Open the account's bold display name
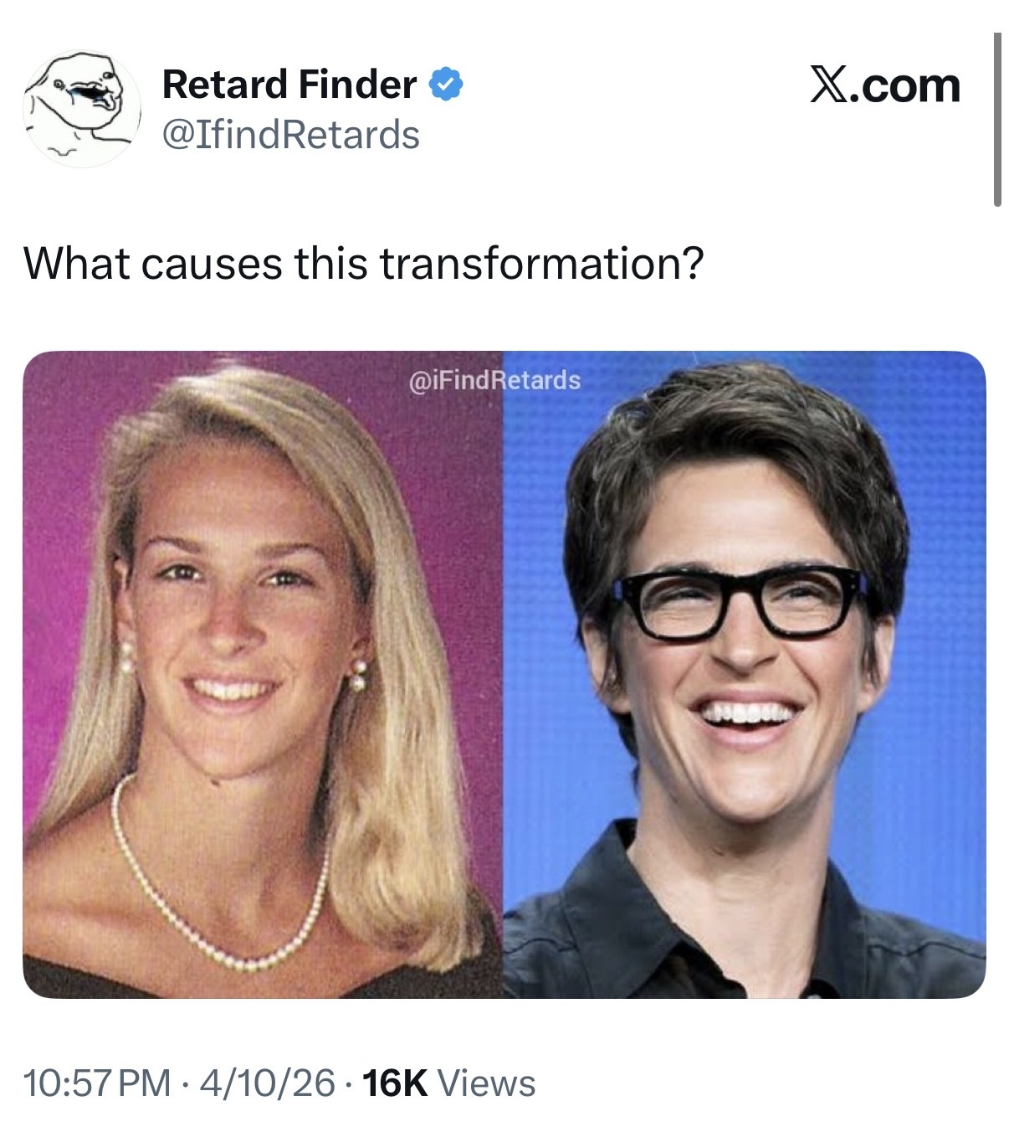The height and width of the screenshot is (1132, 1009). click(x=289, y=84)
